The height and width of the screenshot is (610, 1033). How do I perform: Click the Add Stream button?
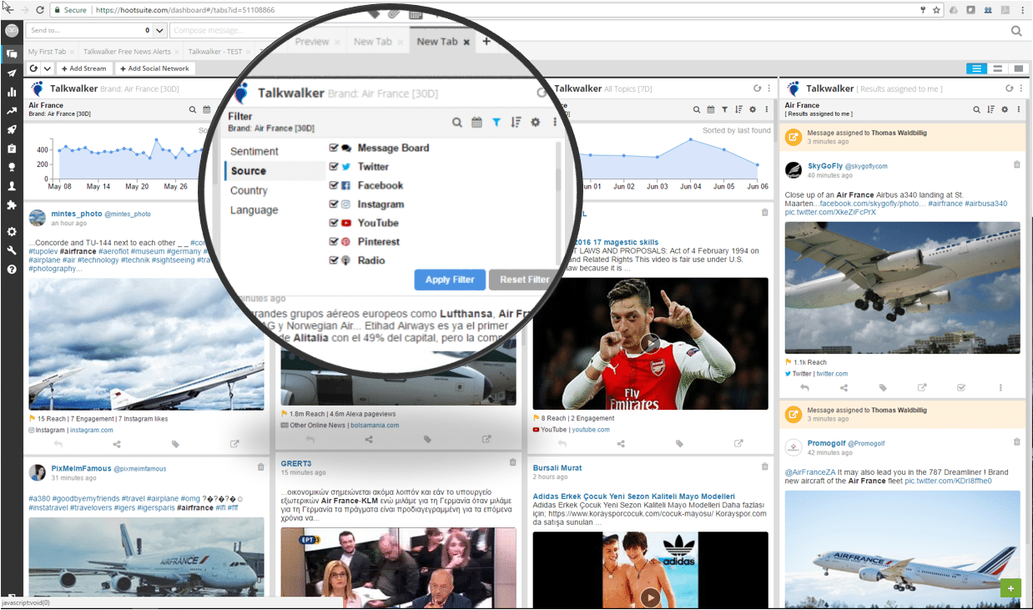86,68
